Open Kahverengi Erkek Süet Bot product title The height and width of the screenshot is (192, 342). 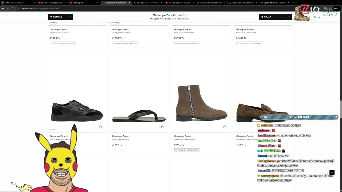[185, 139]
